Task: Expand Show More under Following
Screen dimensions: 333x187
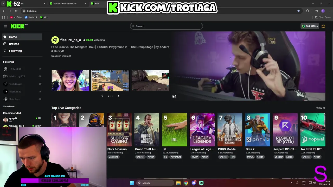Action: pos(9,106)
